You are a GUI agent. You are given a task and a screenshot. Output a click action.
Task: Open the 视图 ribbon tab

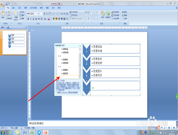click(47, 8)
